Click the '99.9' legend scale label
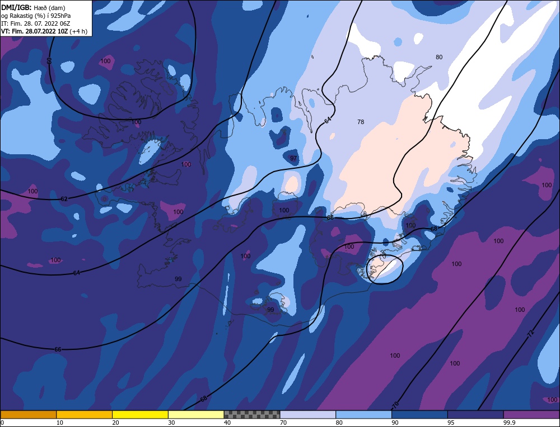Screen dimensions: 560x427 click(x=509, y=423)
